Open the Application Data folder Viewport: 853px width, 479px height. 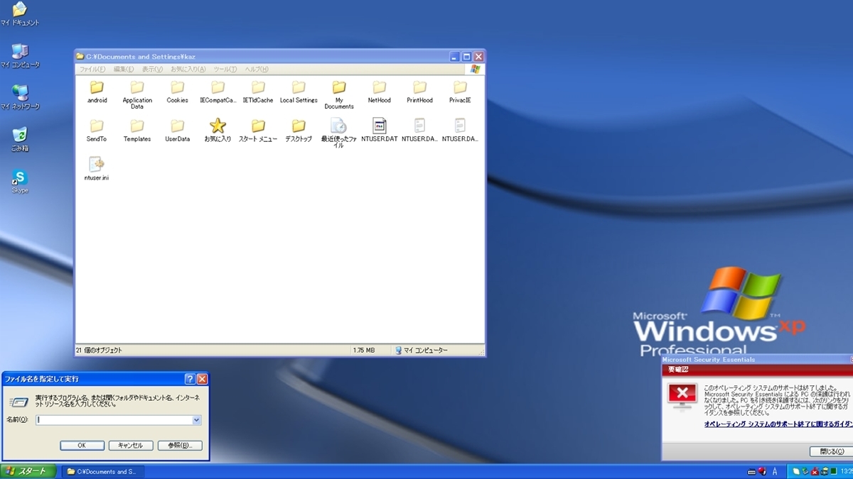coord(137,94)
